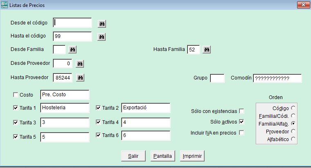Choose Alfabético order radio button
This screenshot has width=311, height=168.
pos(293,139)
